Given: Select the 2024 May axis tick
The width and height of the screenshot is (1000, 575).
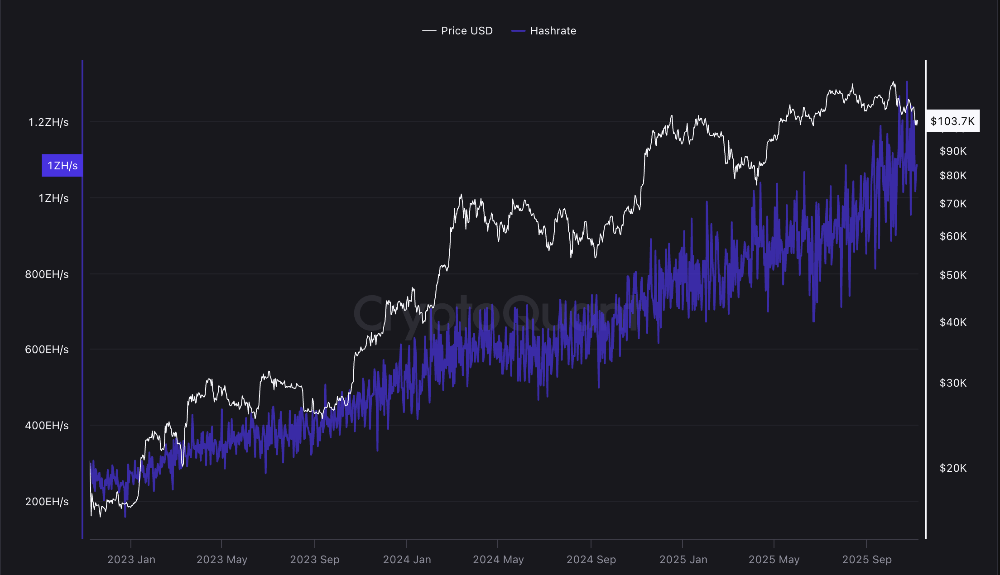Looking at the screenshot, I should [499, 560].
